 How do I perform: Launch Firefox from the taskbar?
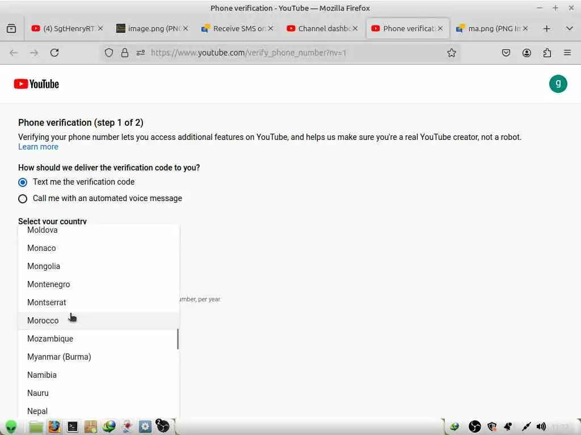[54, 427]
